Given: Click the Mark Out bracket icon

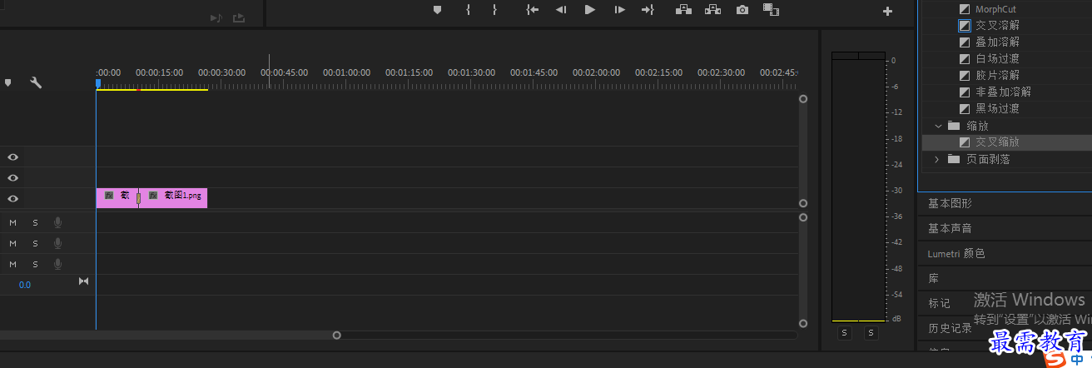Looking at the screenshot, I should [494, 10].
